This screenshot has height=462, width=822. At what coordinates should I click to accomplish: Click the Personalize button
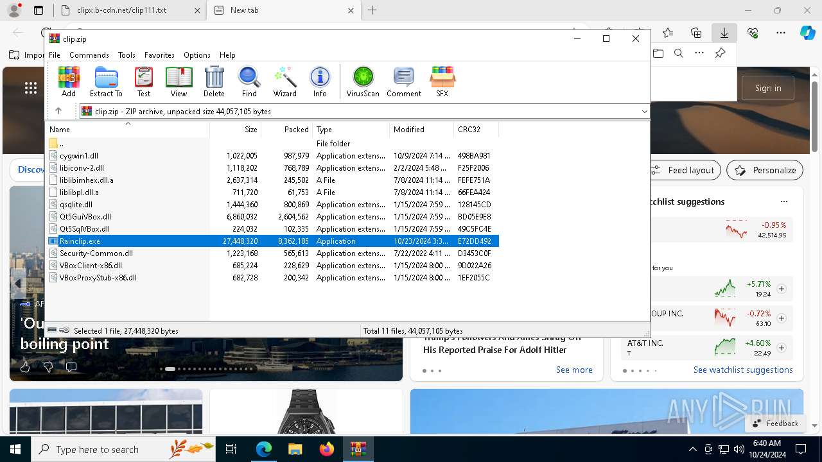click(x=765, y=170)
